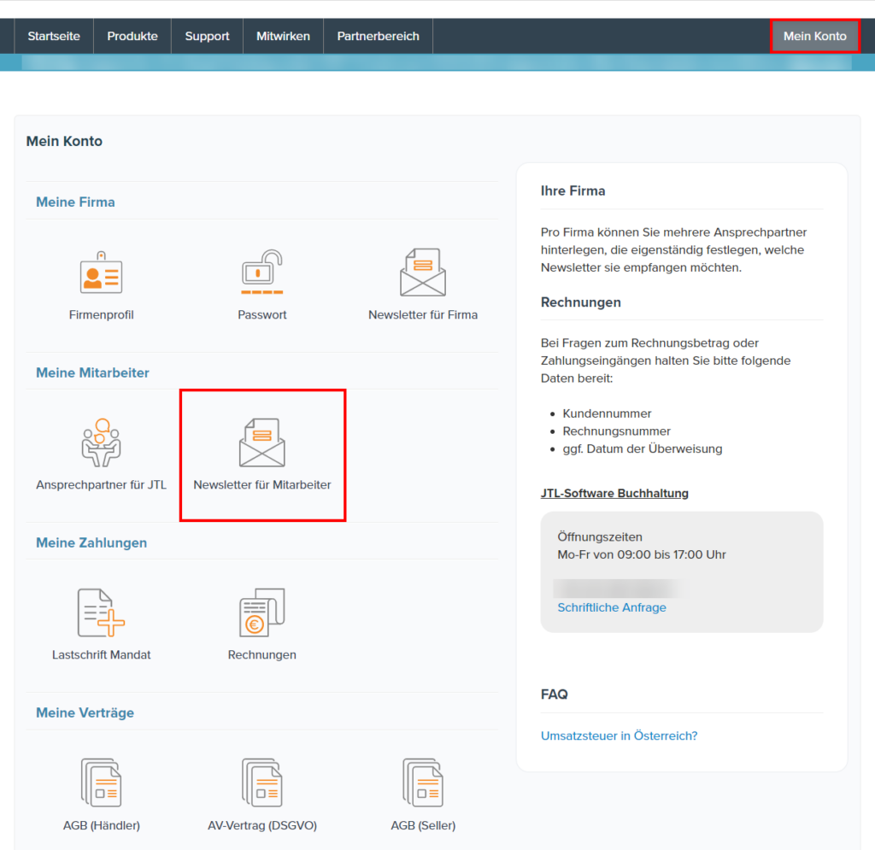
Task: Open the AGB (Seller) document icon
Action: point(422,783)
